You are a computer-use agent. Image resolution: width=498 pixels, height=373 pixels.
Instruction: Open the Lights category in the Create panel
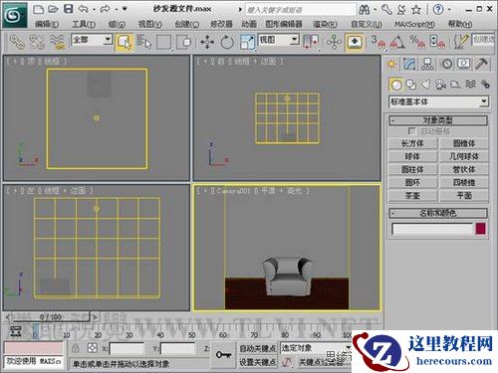tap(426, 85)
